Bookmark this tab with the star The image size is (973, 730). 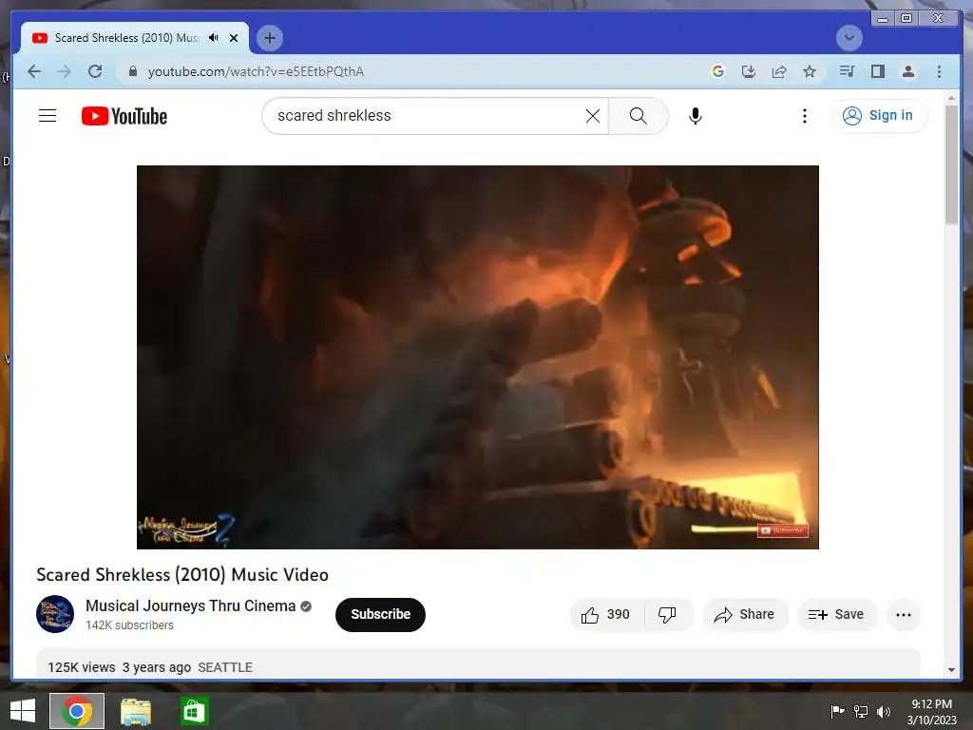click(x=810, y=71)
